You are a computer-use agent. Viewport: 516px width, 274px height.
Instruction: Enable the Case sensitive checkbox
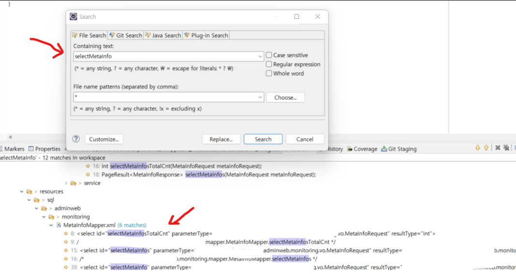tap(269, 55)
